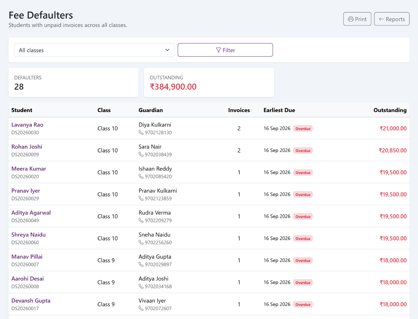The image size is (418, 319).
Task: Click guardian name Vivaan Iyer
Action: (152, 301)
